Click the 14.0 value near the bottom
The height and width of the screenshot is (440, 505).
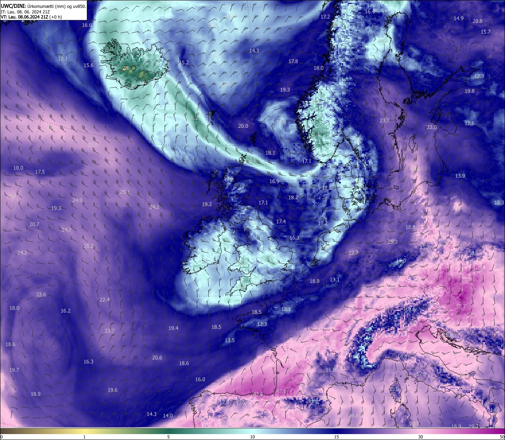pos(168,416)
